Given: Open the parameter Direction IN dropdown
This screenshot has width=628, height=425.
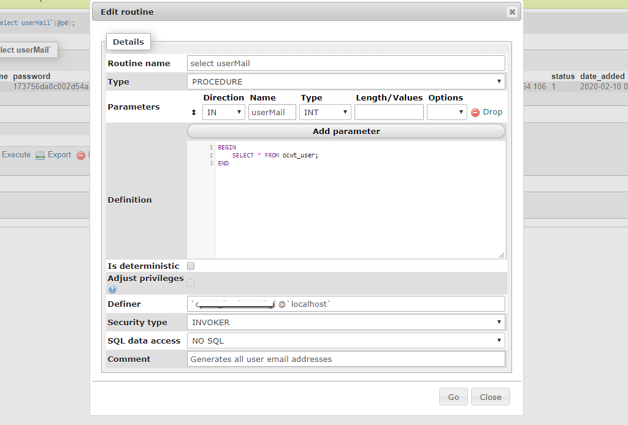Looking at the screenshot, I should coord(224,112).
